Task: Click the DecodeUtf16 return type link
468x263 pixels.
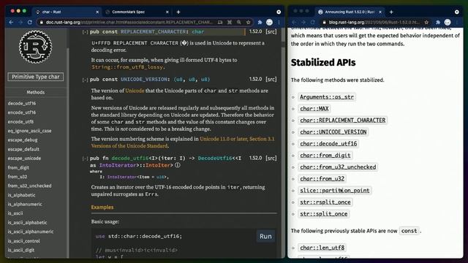Action: pos(215,158)
